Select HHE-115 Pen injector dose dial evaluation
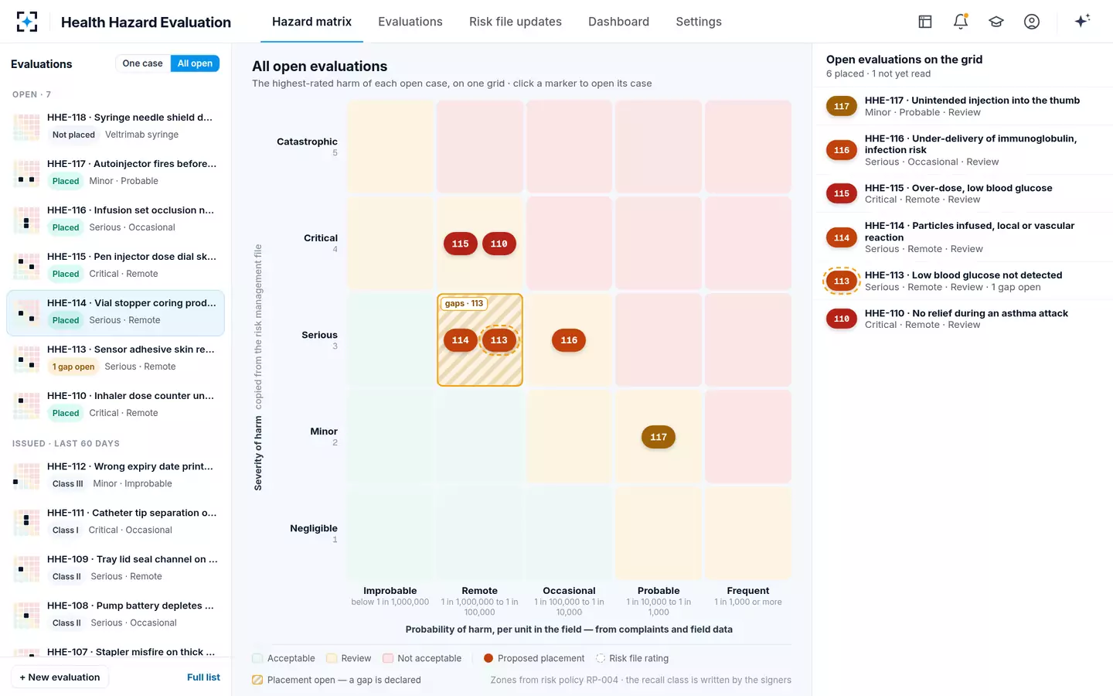Screen dimensions: 1113x696 coord(115,266)
